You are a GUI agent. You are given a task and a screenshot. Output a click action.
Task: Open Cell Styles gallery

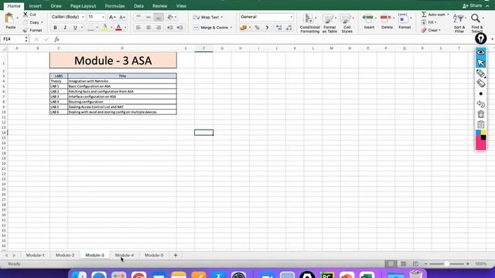[x=346, y=23]
